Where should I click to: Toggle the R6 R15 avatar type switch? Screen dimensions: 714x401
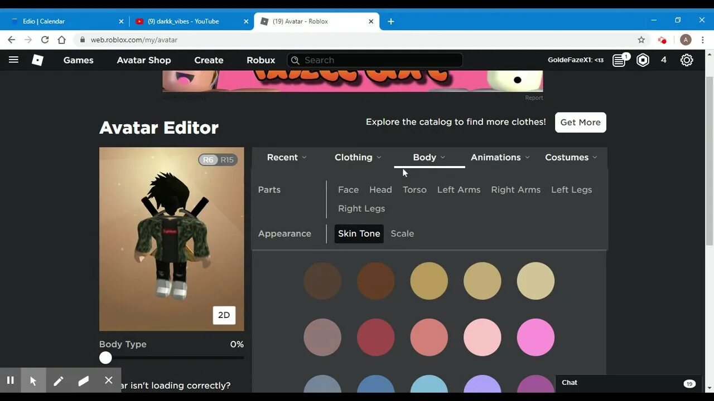(x=218, y=160)
